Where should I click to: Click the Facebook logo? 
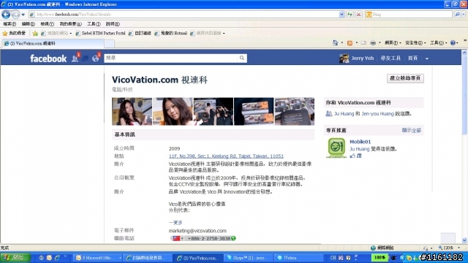click(48, 58)
